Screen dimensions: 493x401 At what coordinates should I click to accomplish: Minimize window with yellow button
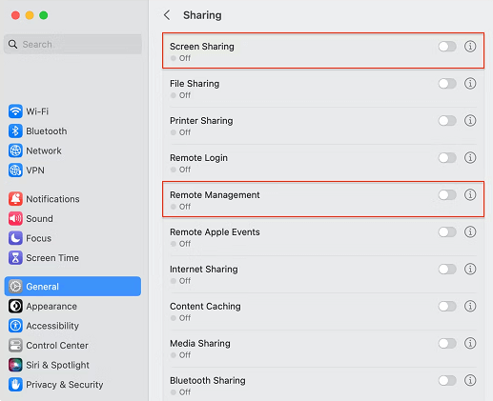pos(30,15)
